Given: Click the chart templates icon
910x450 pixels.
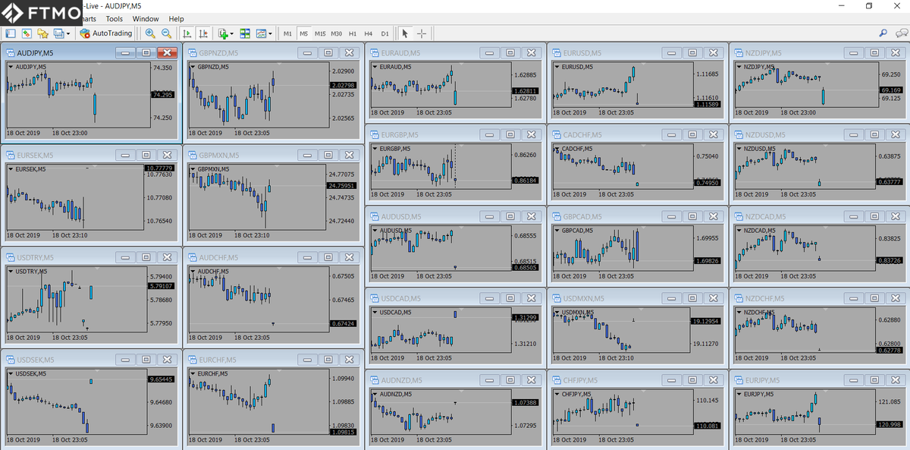Looking at the screenshot, I should [262, 33].
